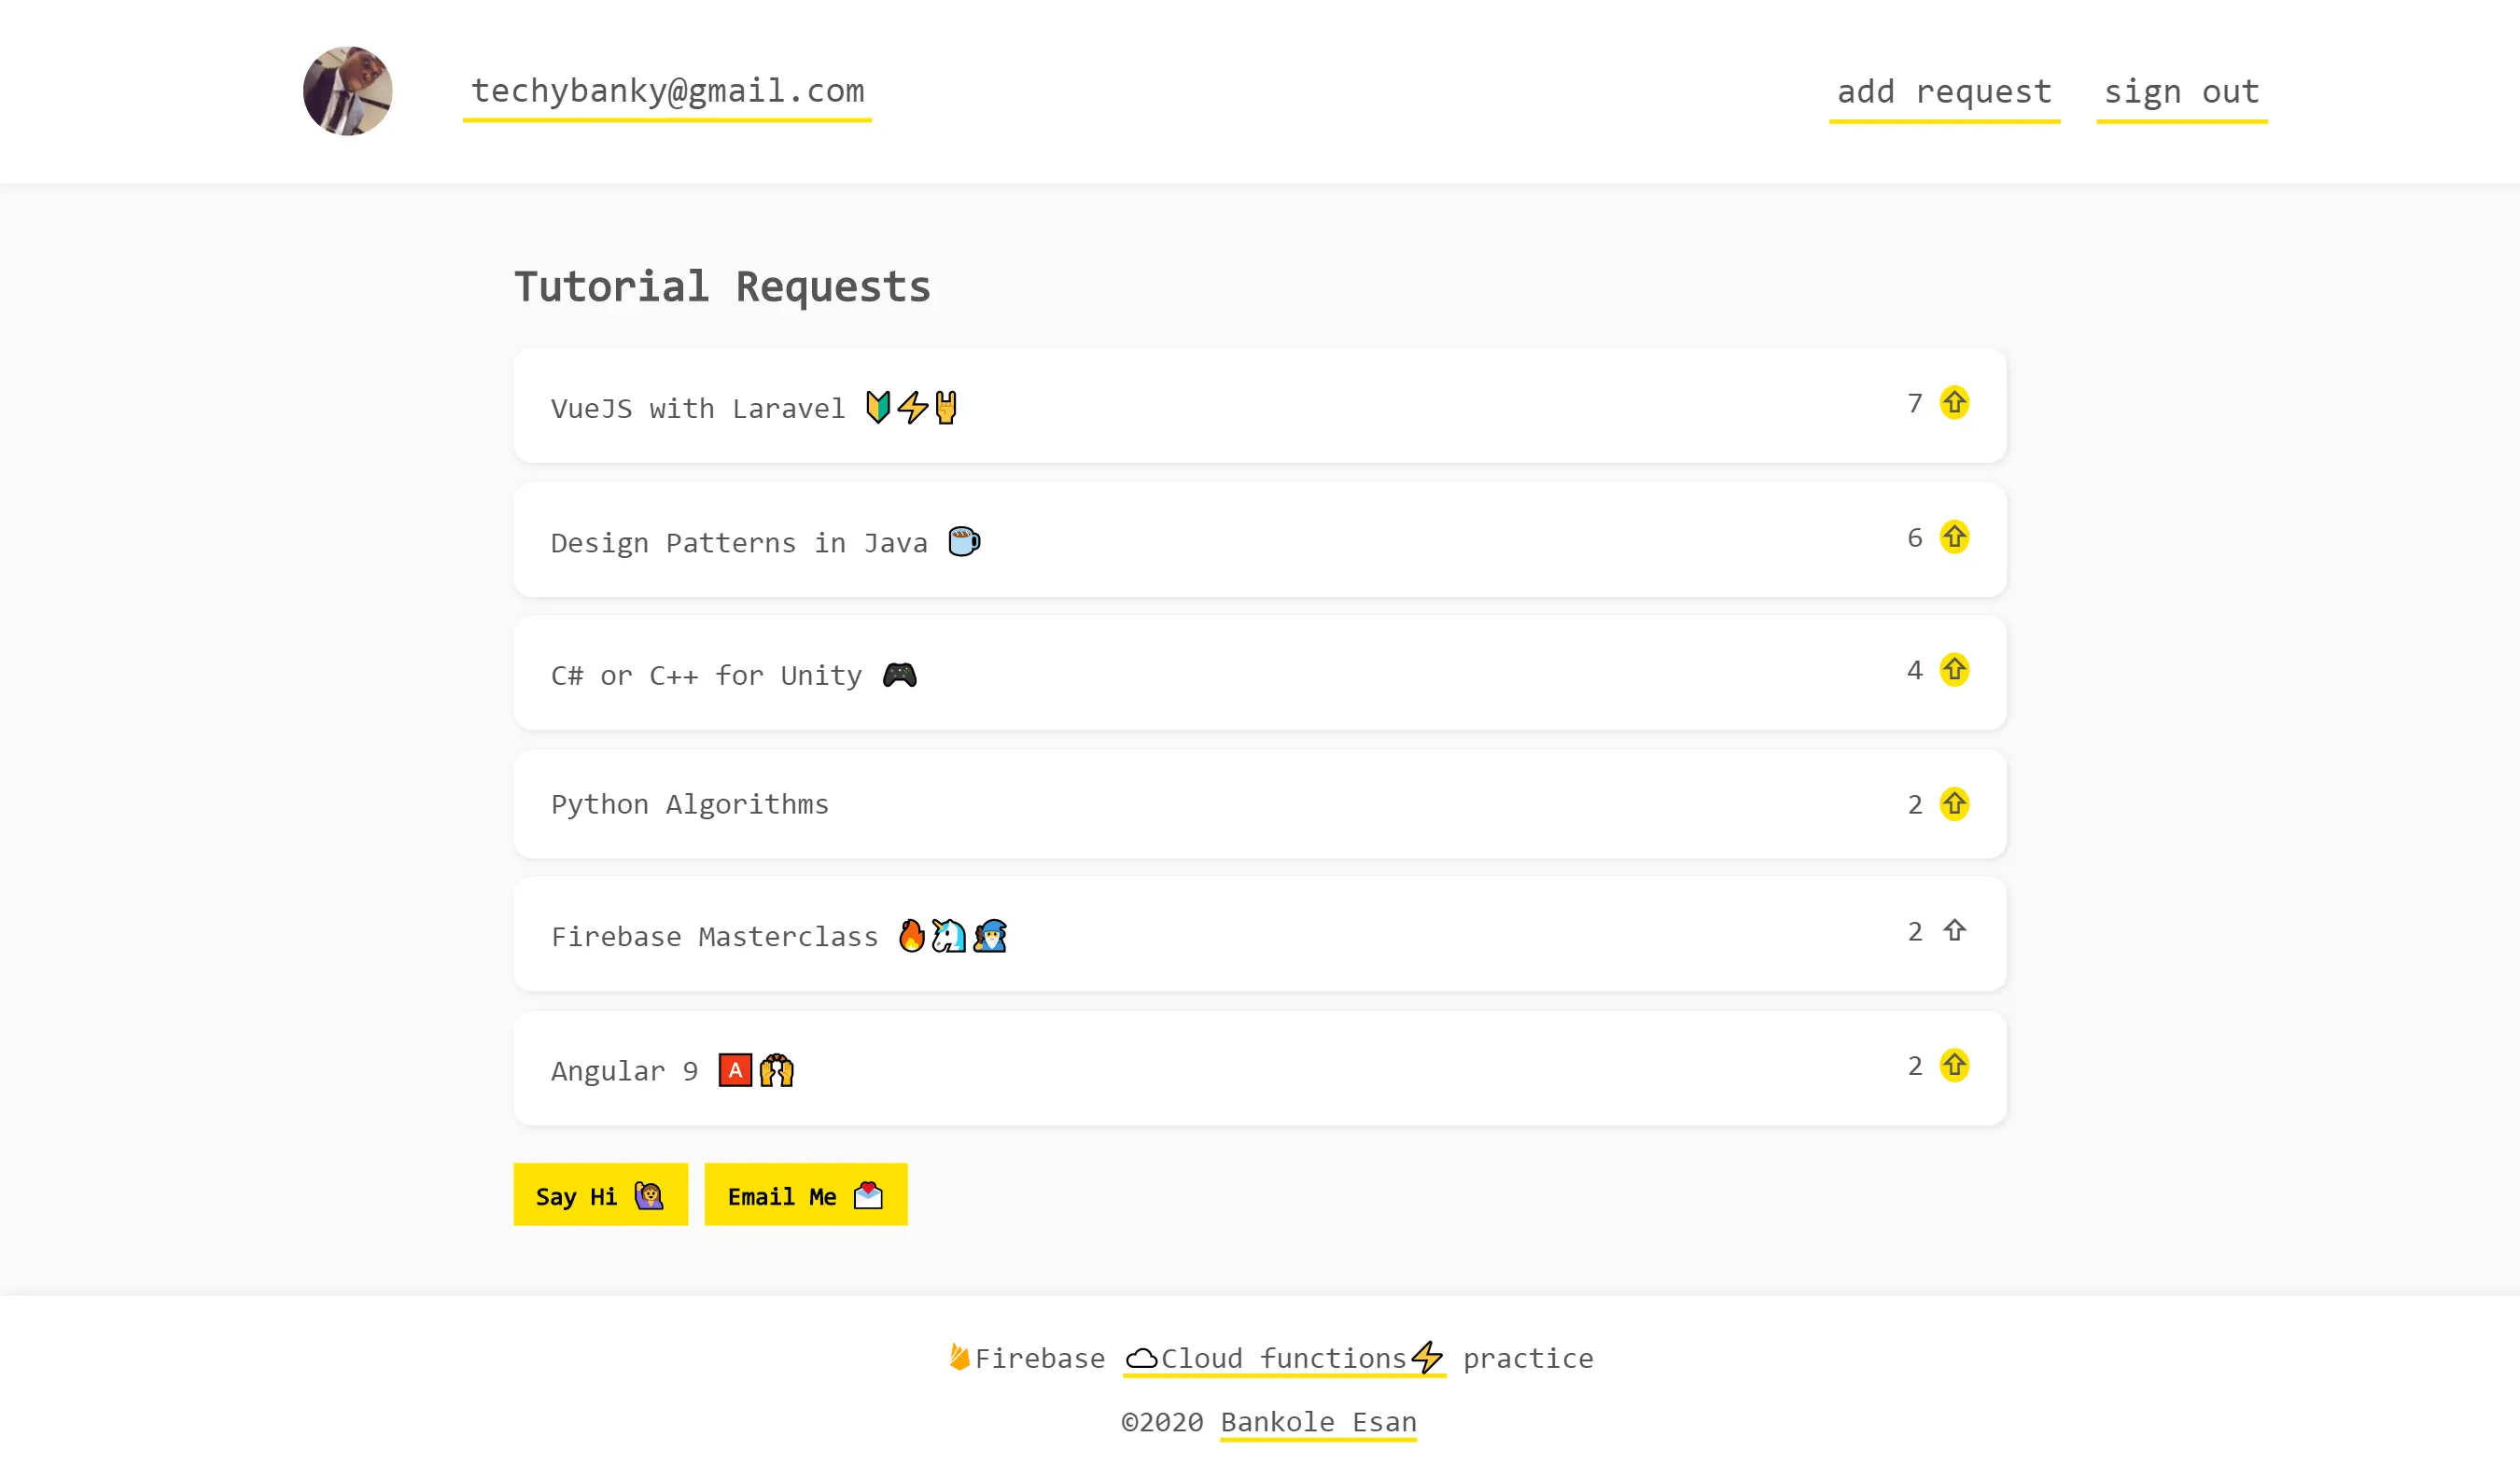Screen dimensions: 2520x1478
Task: Click the Say Hi button
Action: coord(600,1194)
